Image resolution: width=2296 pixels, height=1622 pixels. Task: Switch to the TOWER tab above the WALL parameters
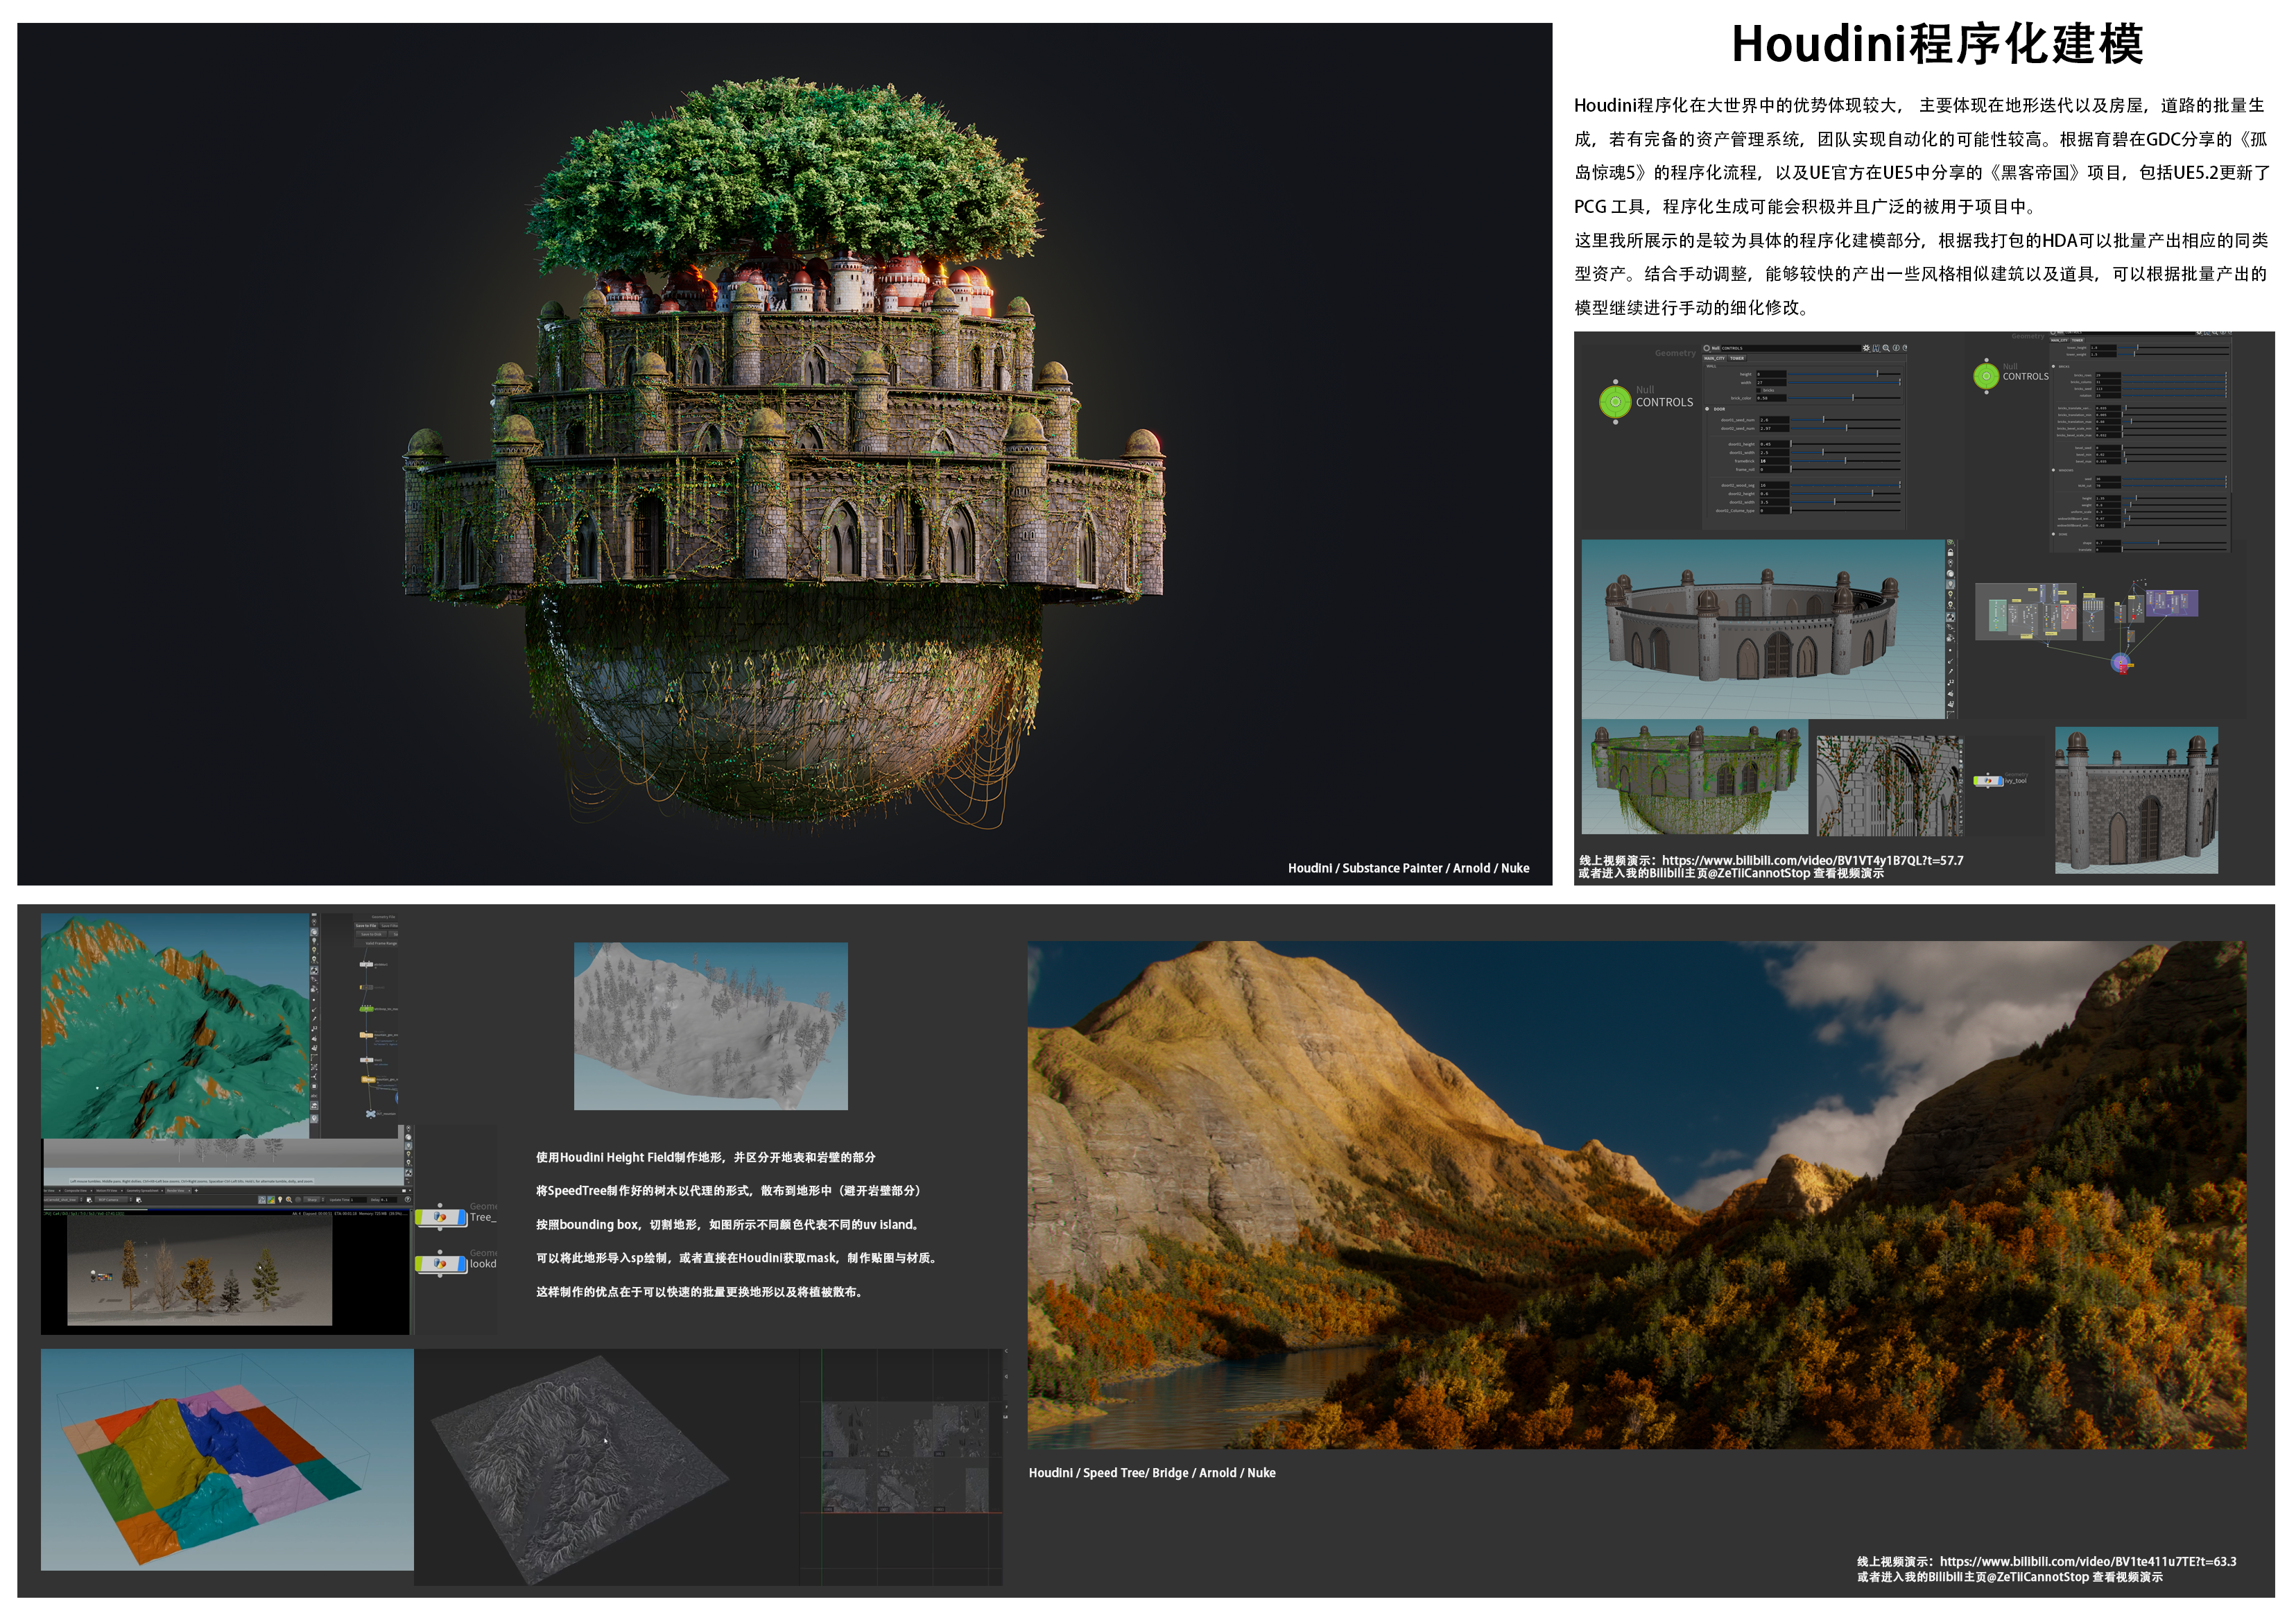1737,358
